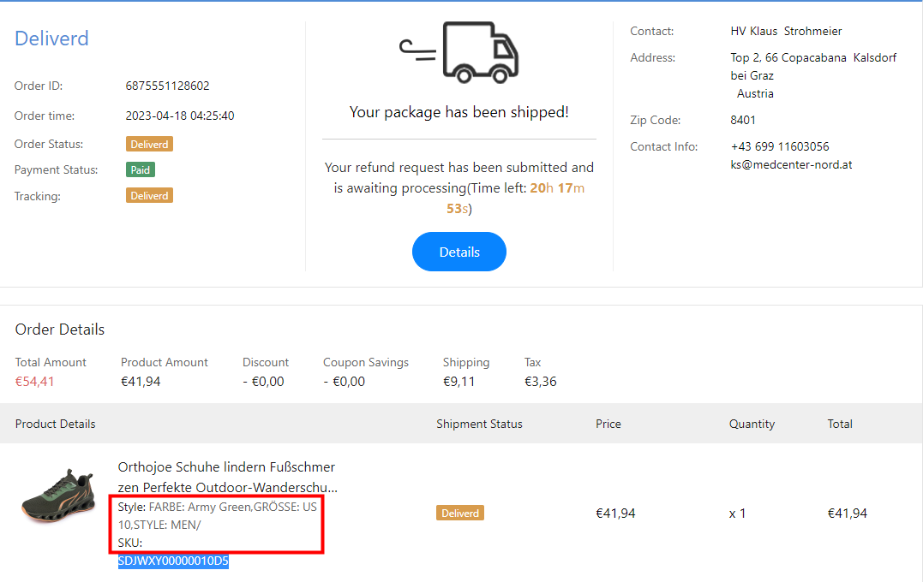This screenshot has height=582, width=923.
Task: Click the Shipment Status Deliverd badge
Action: click(x=460, y=513)
